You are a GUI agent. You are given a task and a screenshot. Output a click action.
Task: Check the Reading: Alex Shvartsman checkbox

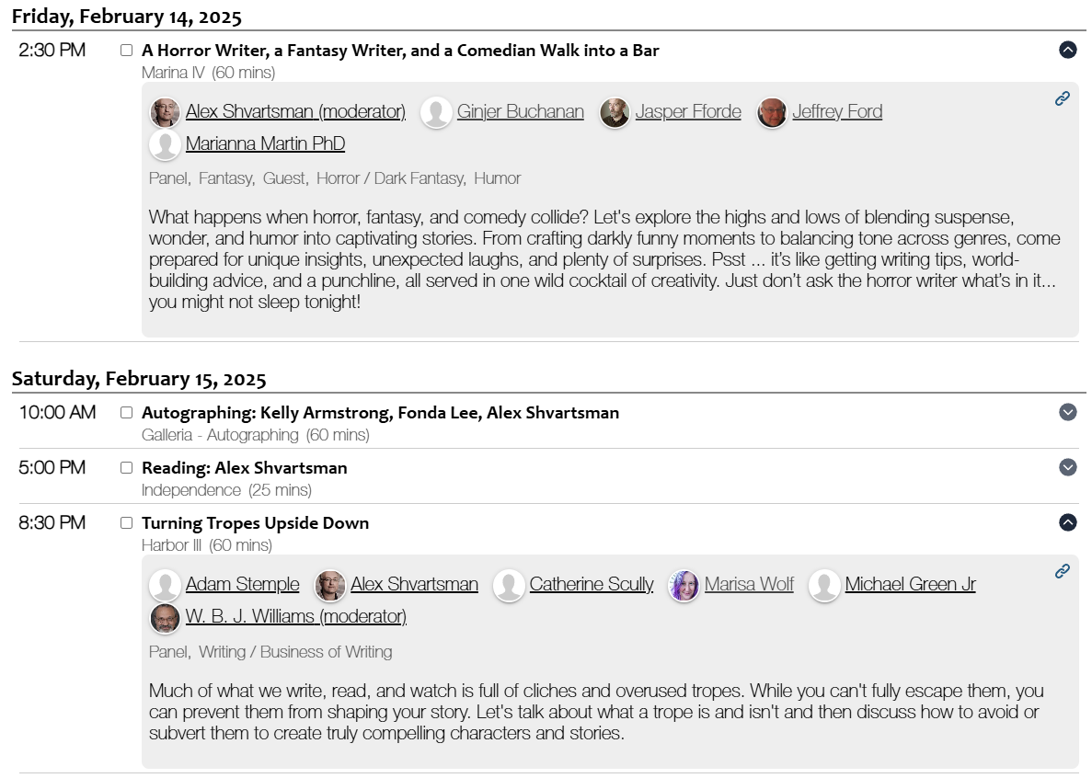[127, 468]
